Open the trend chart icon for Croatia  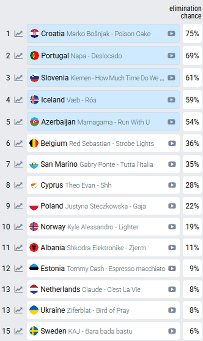point(18,34)
